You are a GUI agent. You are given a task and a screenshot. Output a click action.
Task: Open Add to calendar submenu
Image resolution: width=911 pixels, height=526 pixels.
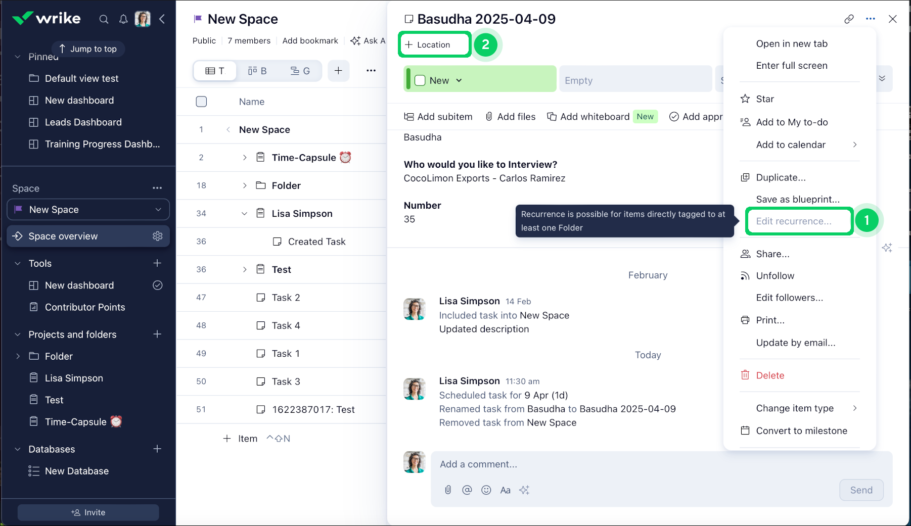[799, 145]
